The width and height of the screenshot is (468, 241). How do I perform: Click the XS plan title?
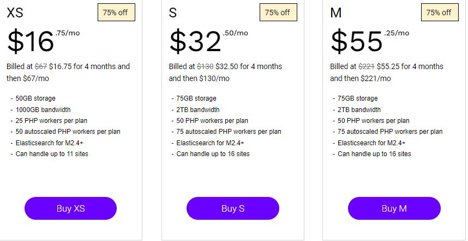point(15,14)
